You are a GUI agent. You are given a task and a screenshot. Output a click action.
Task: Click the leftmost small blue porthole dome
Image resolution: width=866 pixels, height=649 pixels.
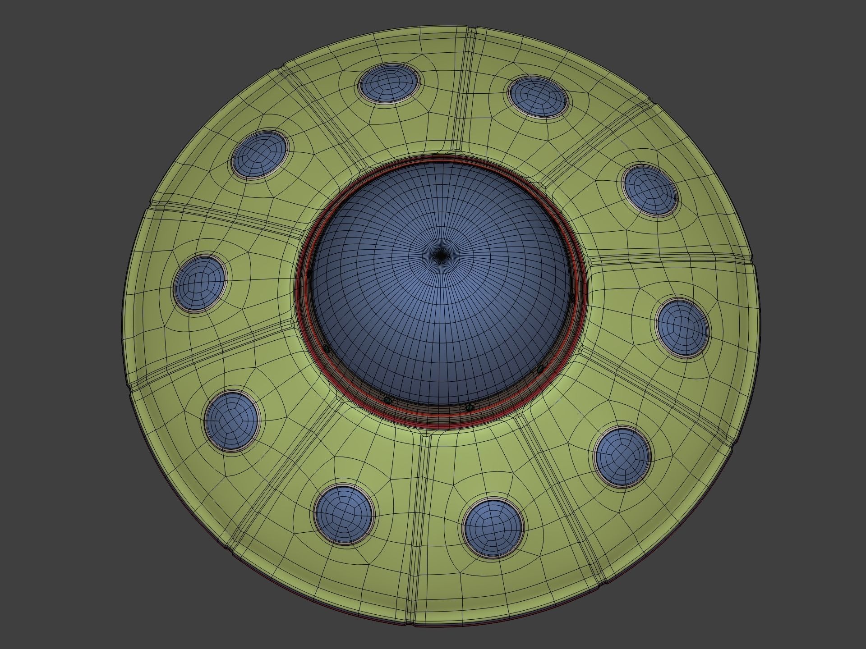[x=199, y=283]
